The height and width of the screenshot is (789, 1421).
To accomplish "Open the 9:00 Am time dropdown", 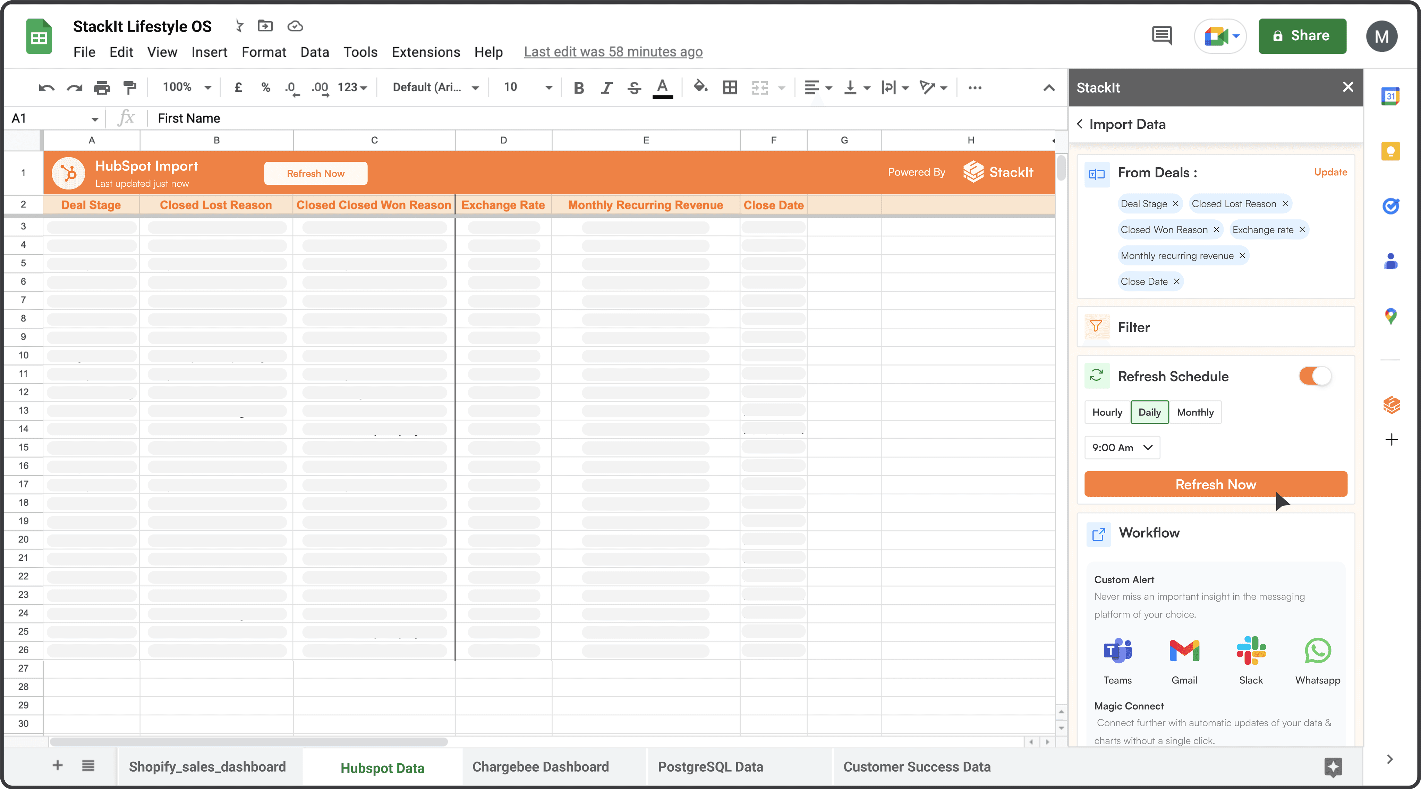I will click(x=1122, y=447).
